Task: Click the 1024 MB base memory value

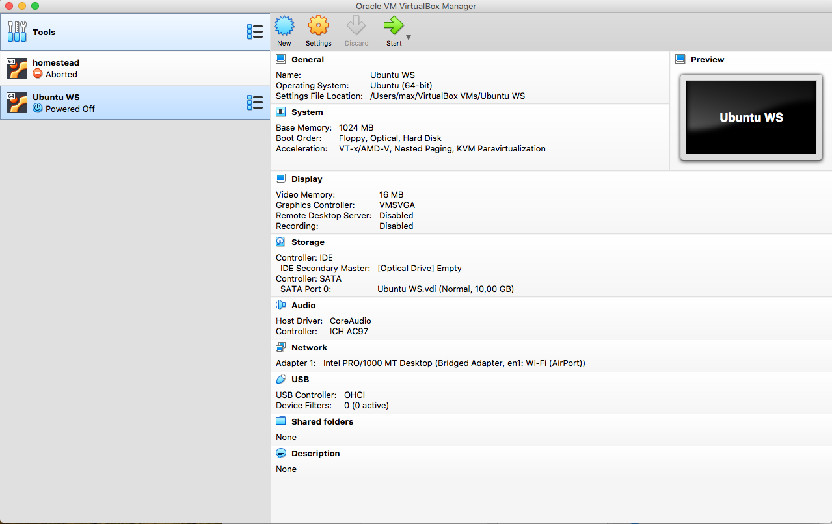Action: 356,127
